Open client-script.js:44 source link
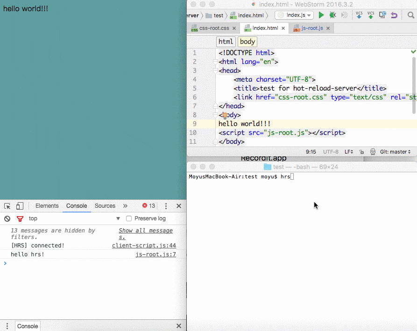The image size is (417, 331). [144, 246]
